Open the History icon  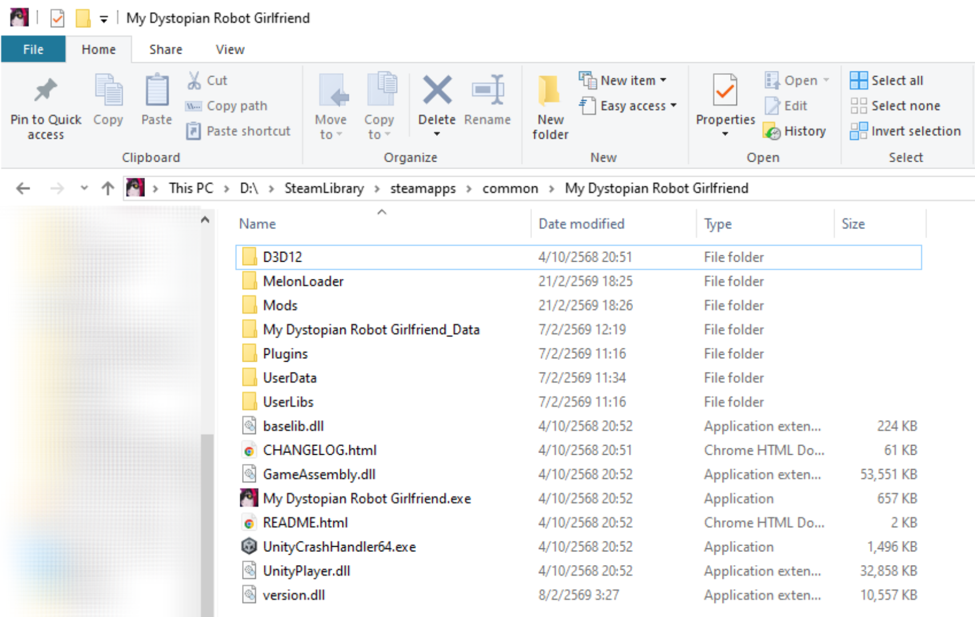[x=772, y=131]
